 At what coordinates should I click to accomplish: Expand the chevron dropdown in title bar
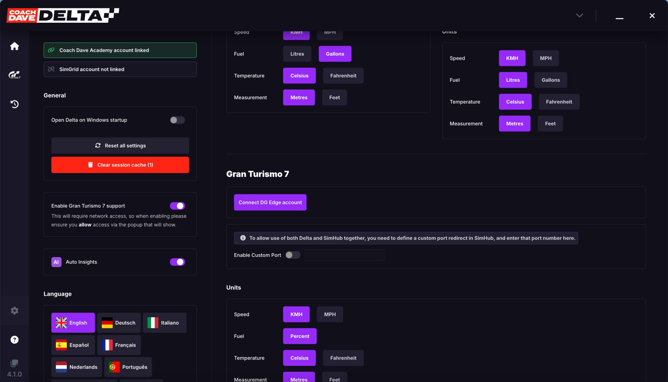click(579, 15)
